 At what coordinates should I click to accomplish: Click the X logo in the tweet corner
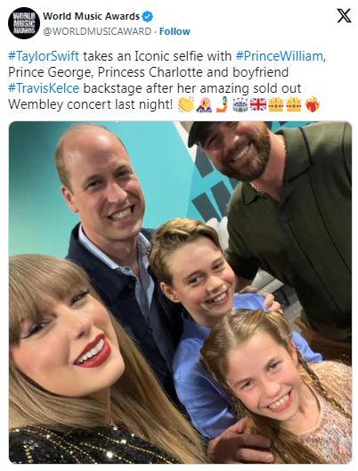click(x=344, y=16)
